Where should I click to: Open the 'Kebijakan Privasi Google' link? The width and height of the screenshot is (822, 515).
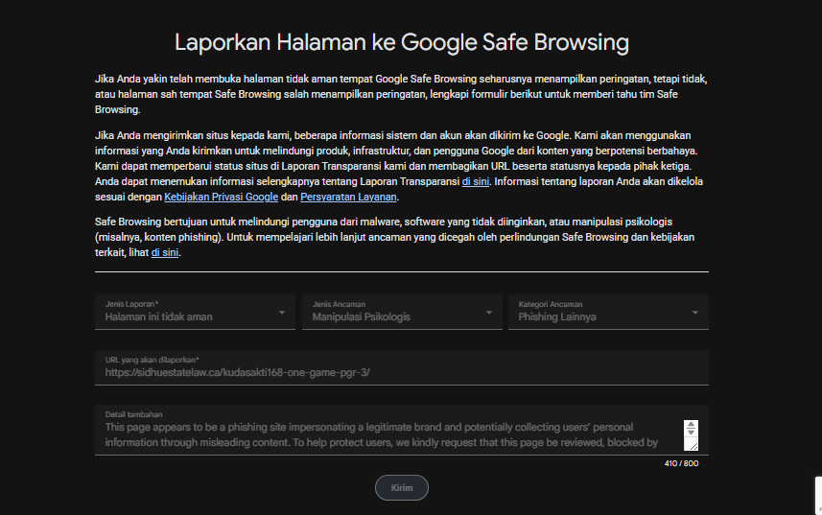pos(222,197)
